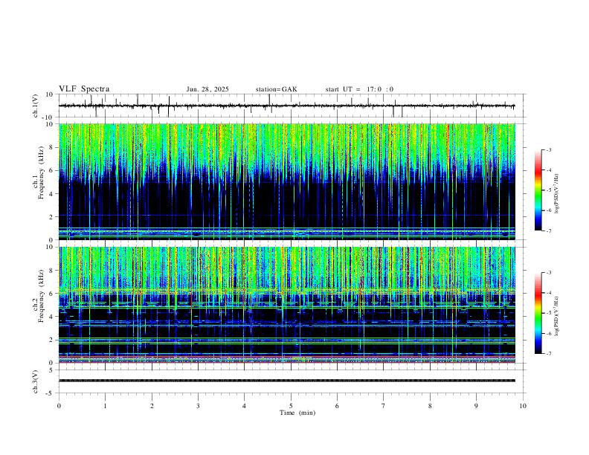Click time axis tick label "3"

pyautogui.click(x=198, y=406)
